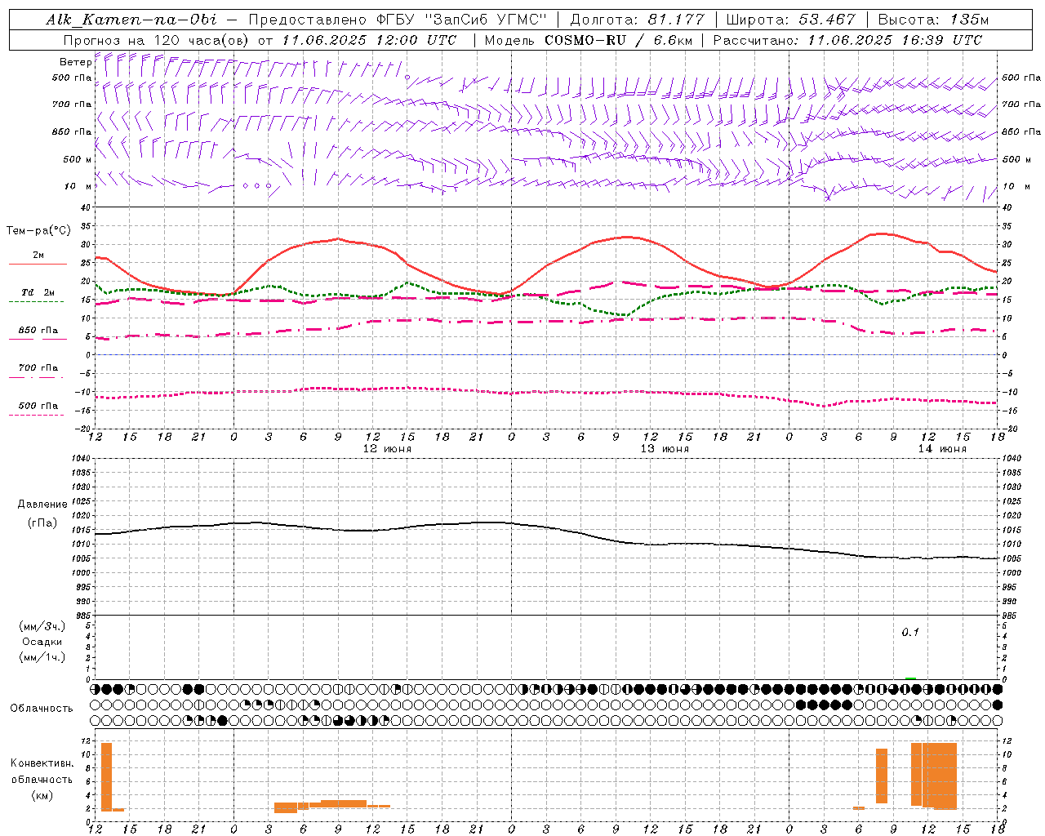Click the 14 июня date label
The height and width of the screenshot is (836, 1045).
942,449
